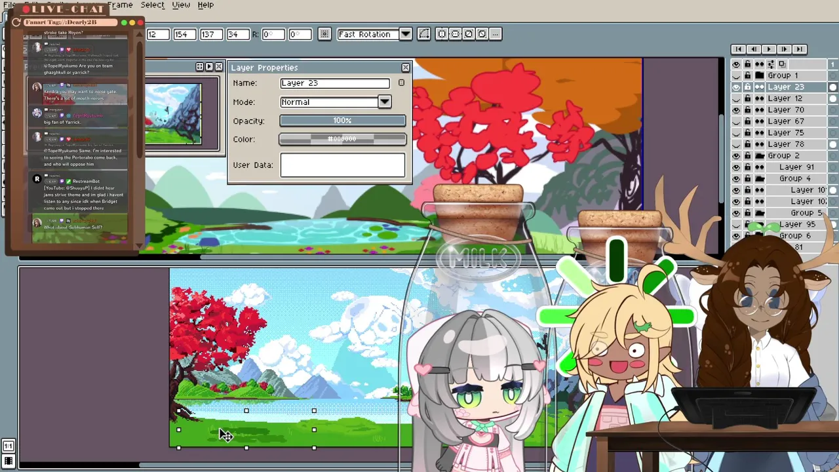Select the Layer 91 row
This screenshot has width=839, height=472.
pos(796,167)
